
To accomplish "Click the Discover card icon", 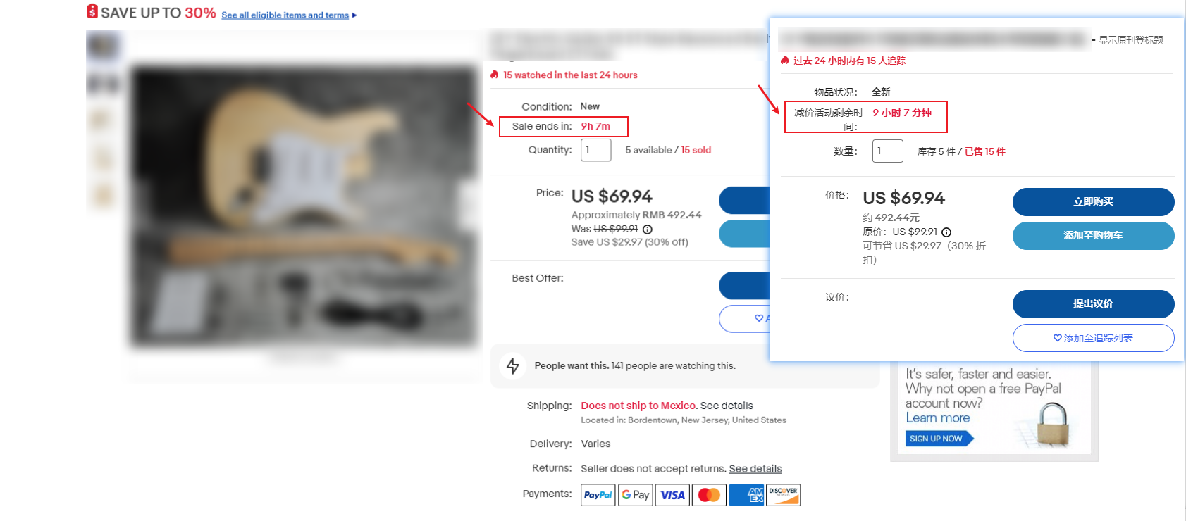I will (x=783, y=495).
